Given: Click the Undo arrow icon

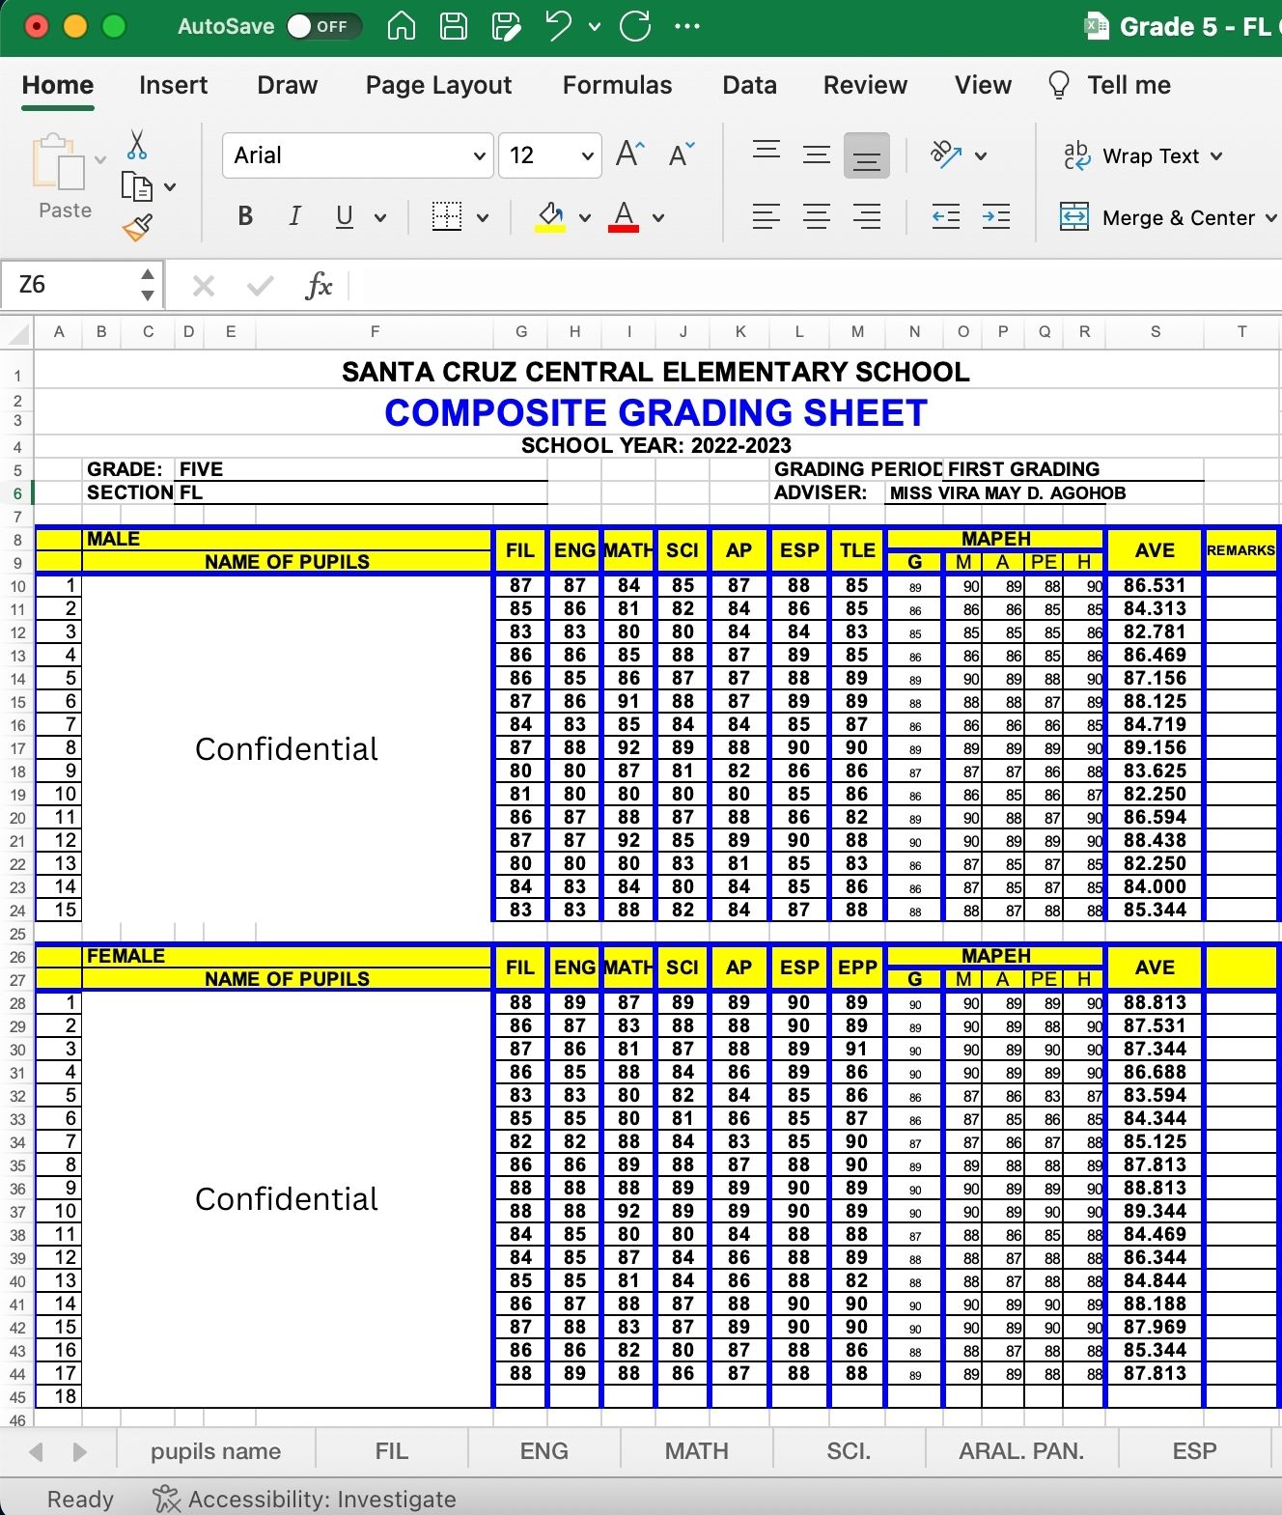Looking at the screenshot, I should 559,26.
